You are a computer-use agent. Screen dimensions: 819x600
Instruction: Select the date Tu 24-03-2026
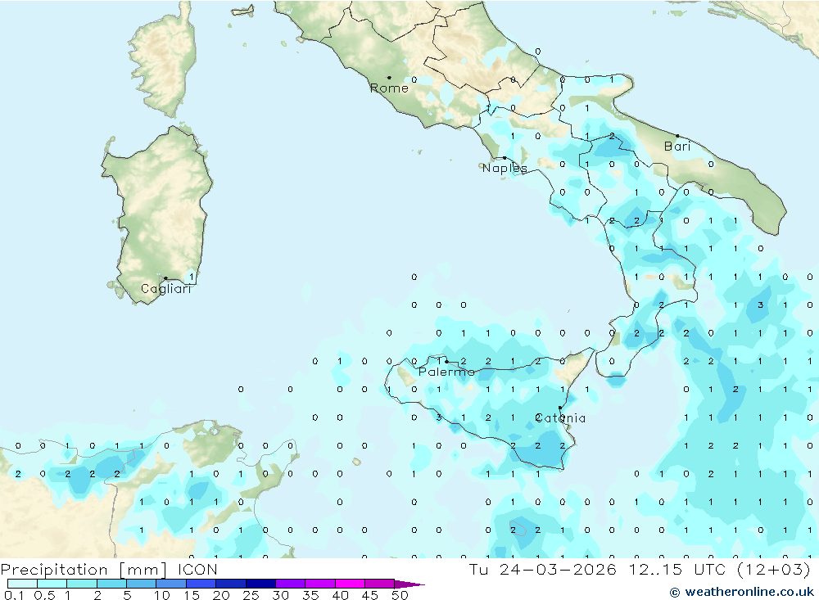(542, 569)
